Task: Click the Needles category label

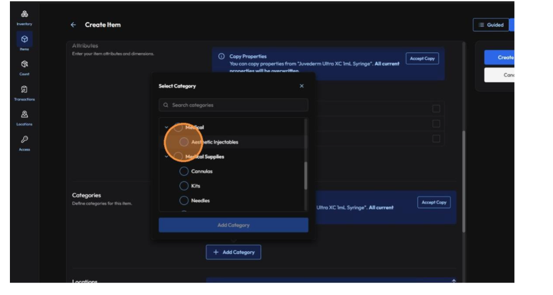Action: [x=200, y=201]
